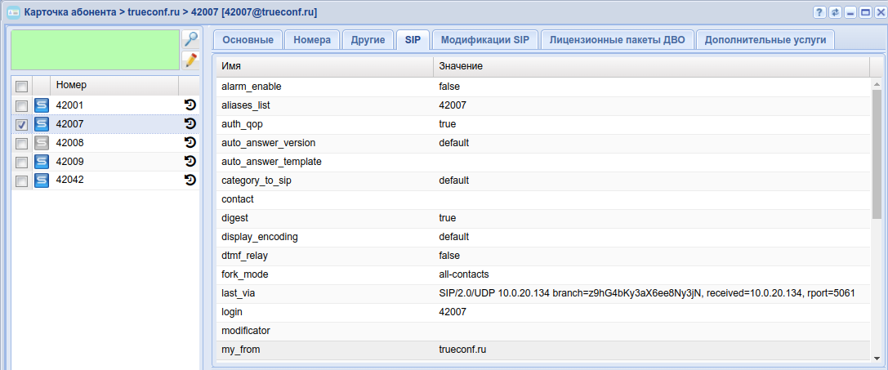Switch to the Основные tab

pos(248,40)
